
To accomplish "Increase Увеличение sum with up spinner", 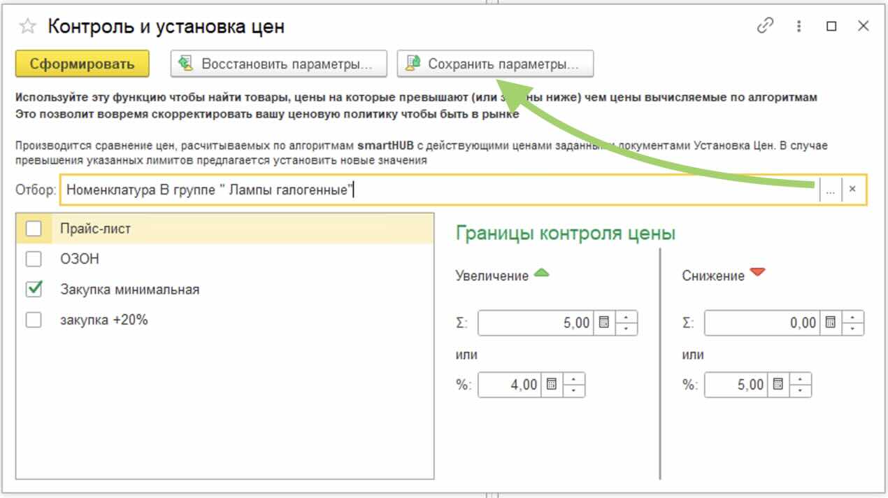I will [x=626, y=318].
